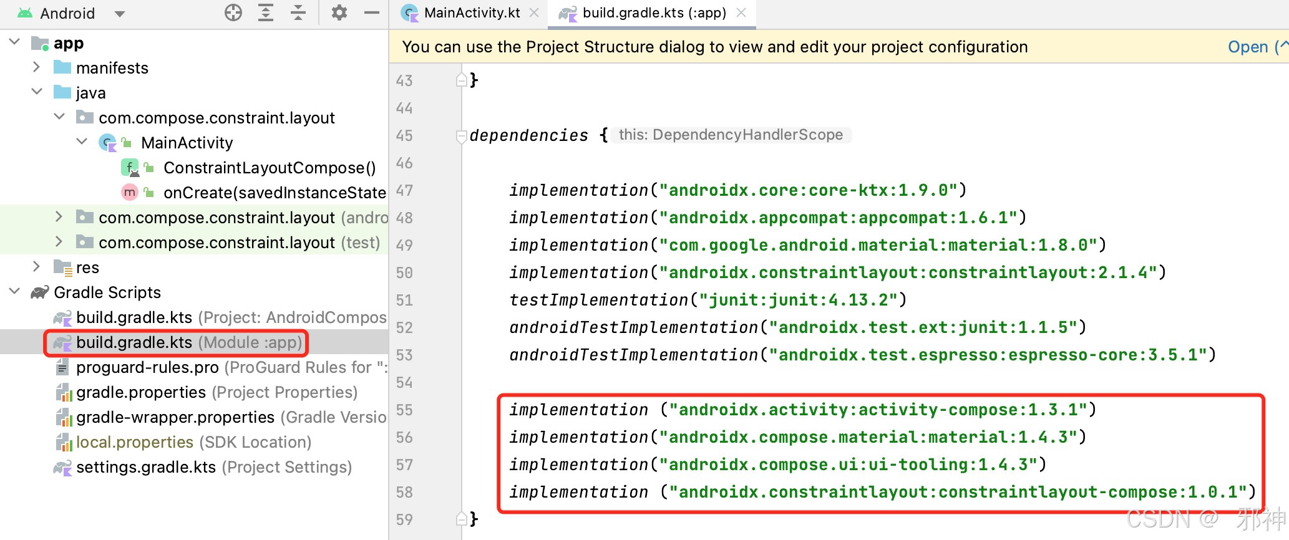The image size is (1289, 540).
Task: Click the package folder icon of androidTest package
Action: (x=85, y=217)
